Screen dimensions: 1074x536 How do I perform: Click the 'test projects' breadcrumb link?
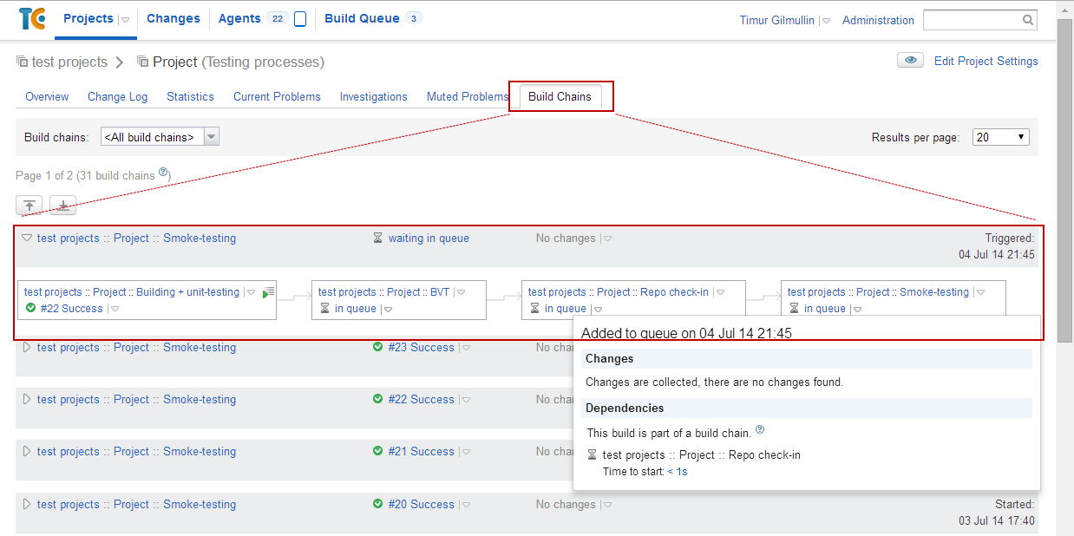click(69, 62)
